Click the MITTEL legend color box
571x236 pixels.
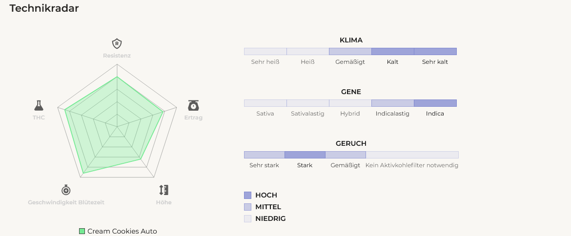(247, 207)
